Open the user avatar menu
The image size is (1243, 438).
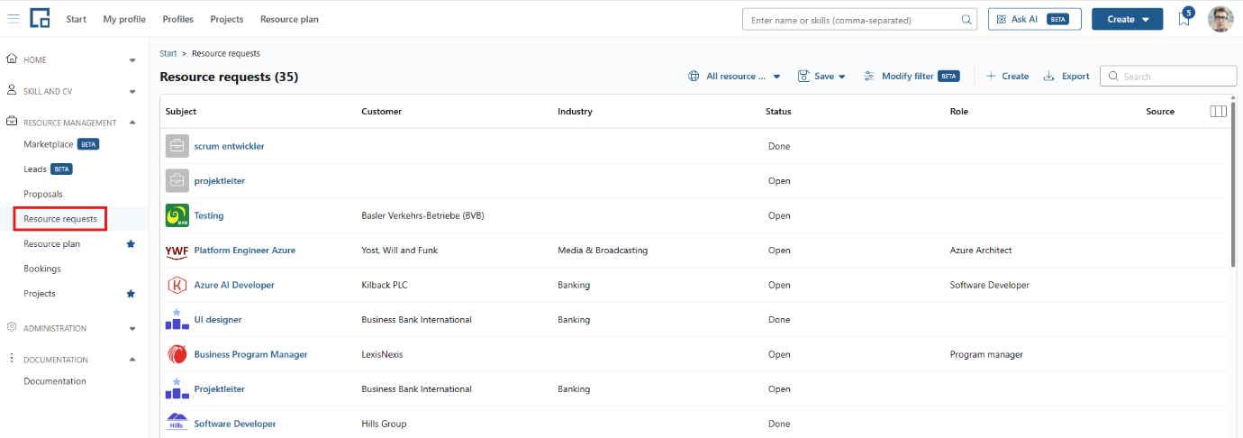(1220, 19)
